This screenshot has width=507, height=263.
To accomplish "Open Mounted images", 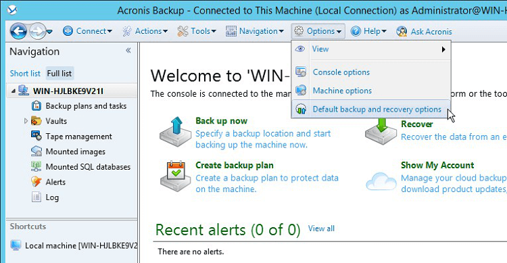I will click(75, 151).
